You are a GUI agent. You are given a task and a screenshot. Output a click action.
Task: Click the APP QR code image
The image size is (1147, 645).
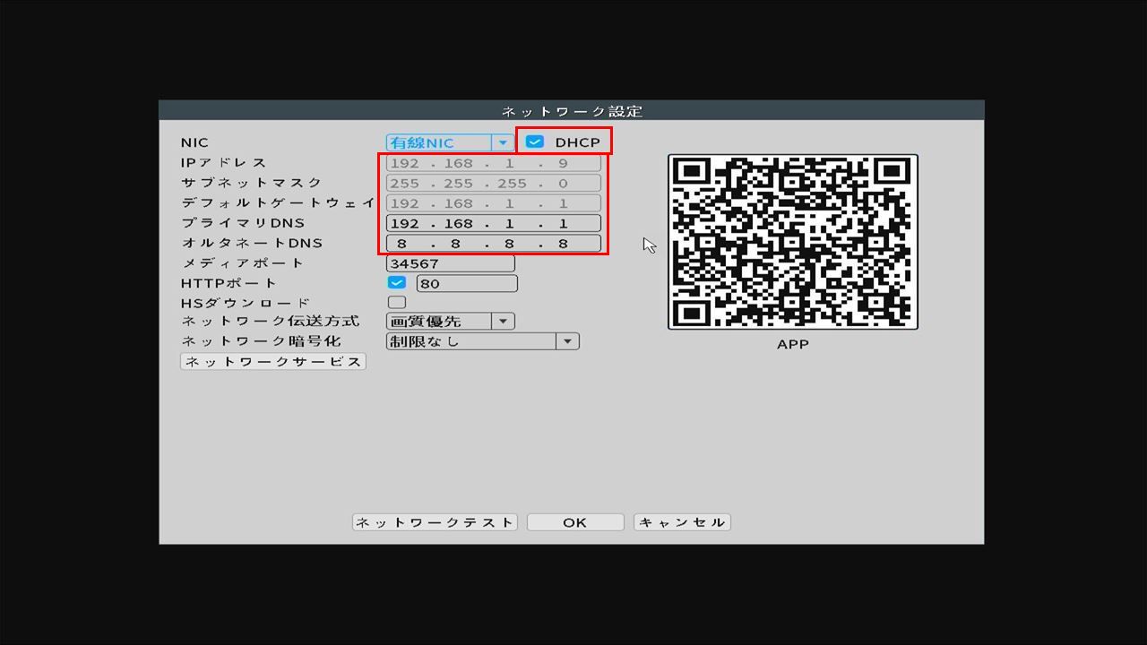coord(792,242)
